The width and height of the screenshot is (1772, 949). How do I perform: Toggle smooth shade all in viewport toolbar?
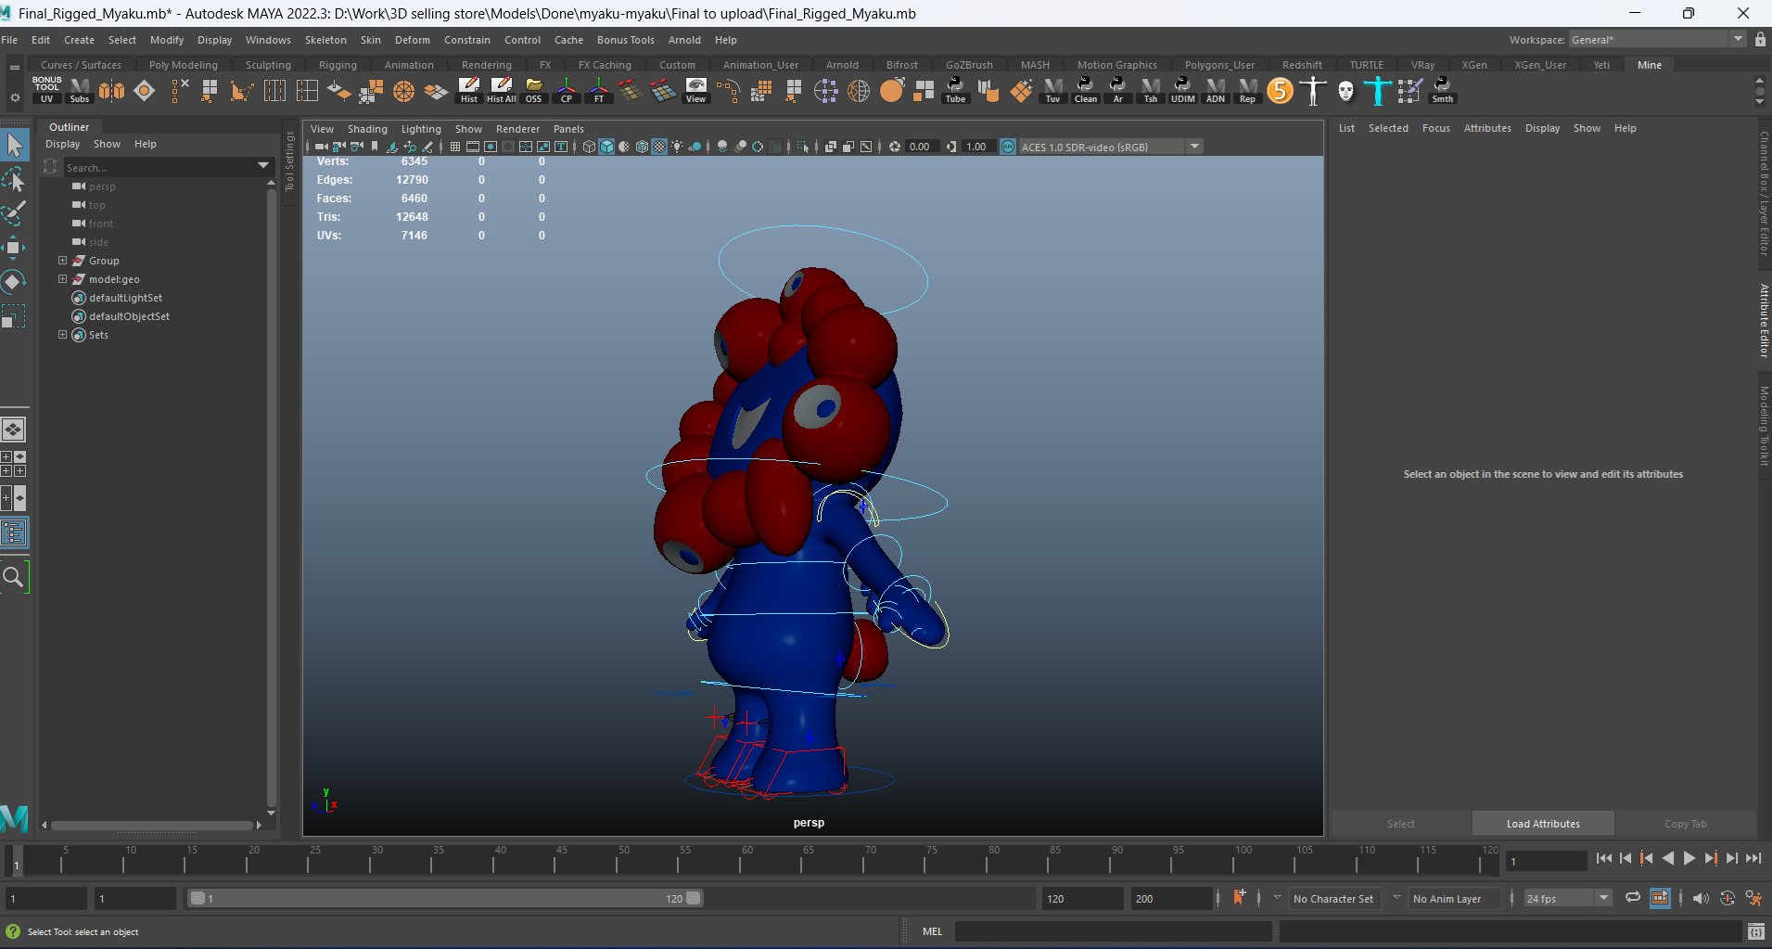click(x=606, y=147)
